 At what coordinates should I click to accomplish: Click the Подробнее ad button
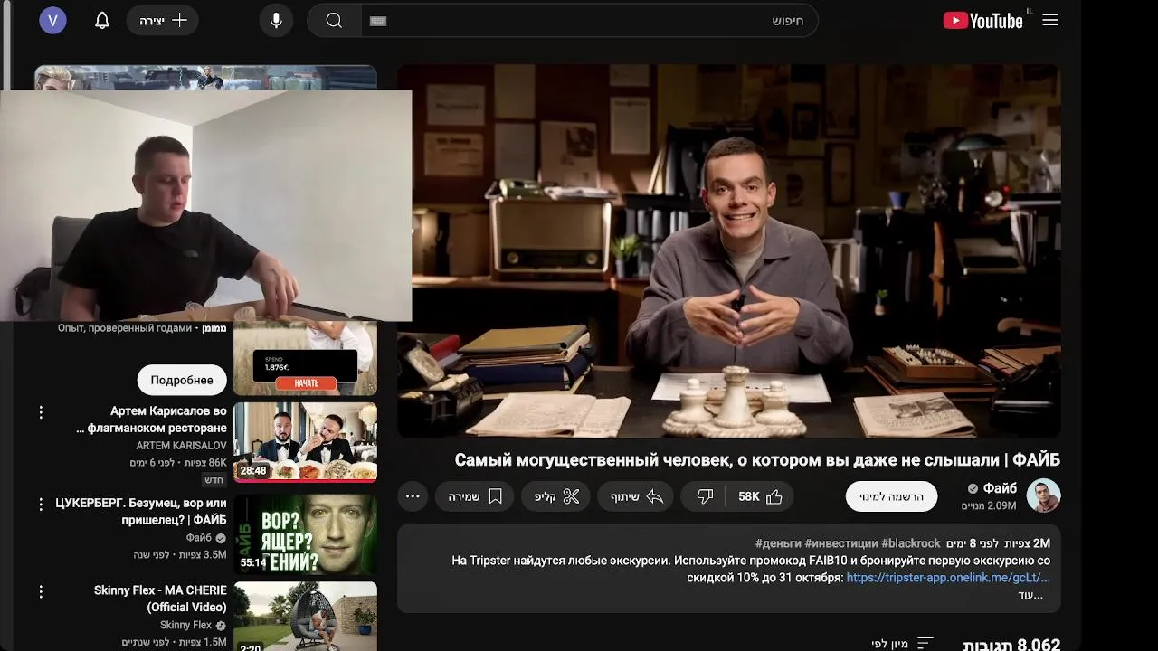point(182,380)
